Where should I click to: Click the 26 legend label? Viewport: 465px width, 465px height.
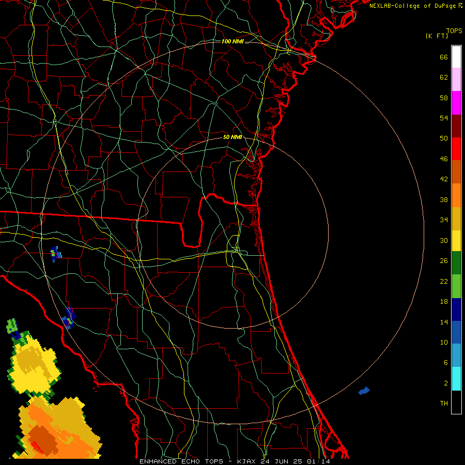click(444, 261)
